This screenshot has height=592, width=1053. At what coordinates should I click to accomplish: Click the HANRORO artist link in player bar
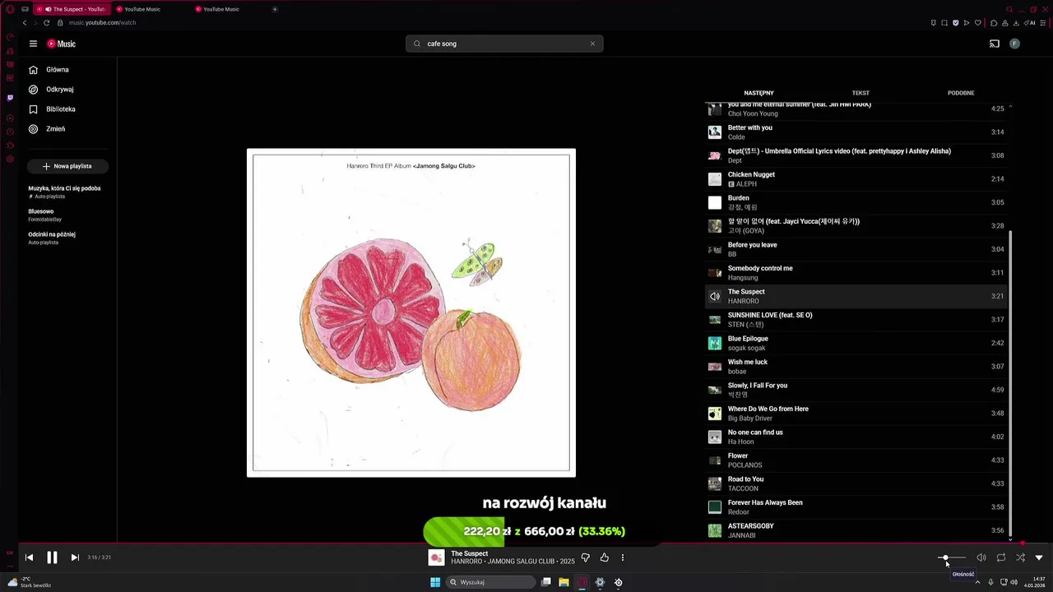click(x=466, y=562)
